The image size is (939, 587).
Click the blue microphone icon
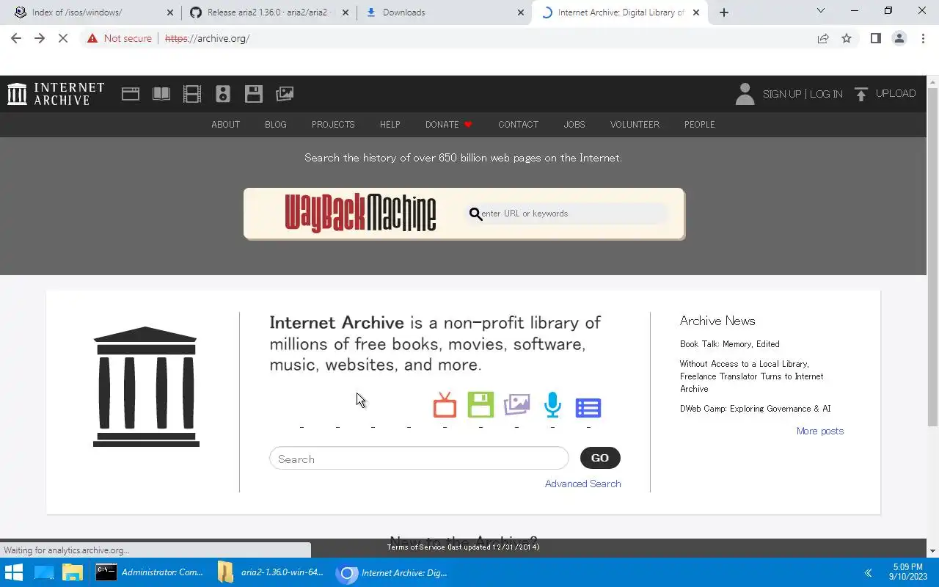click(x=552, y=405)
